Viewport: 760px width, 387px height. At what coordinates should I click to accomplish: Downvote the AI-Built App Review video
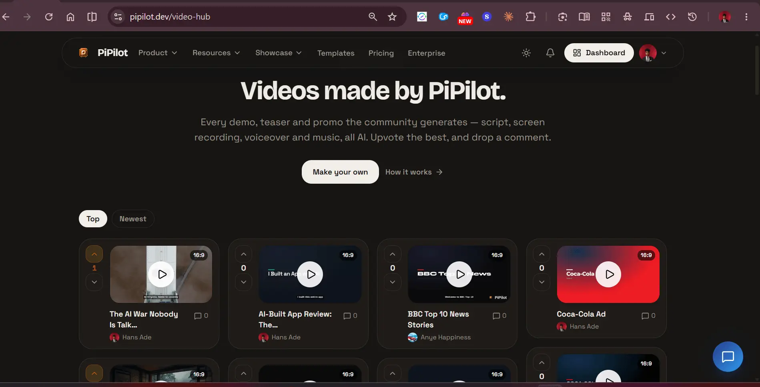click(x=243, y=282)
